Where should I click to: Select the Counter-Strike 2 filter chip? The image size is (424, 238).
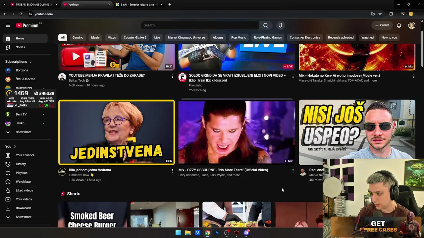135,37
